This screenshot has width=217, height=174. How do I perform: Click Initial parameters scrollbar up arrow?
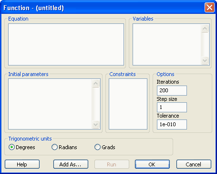pyautogui.click(x=95, y=83)
